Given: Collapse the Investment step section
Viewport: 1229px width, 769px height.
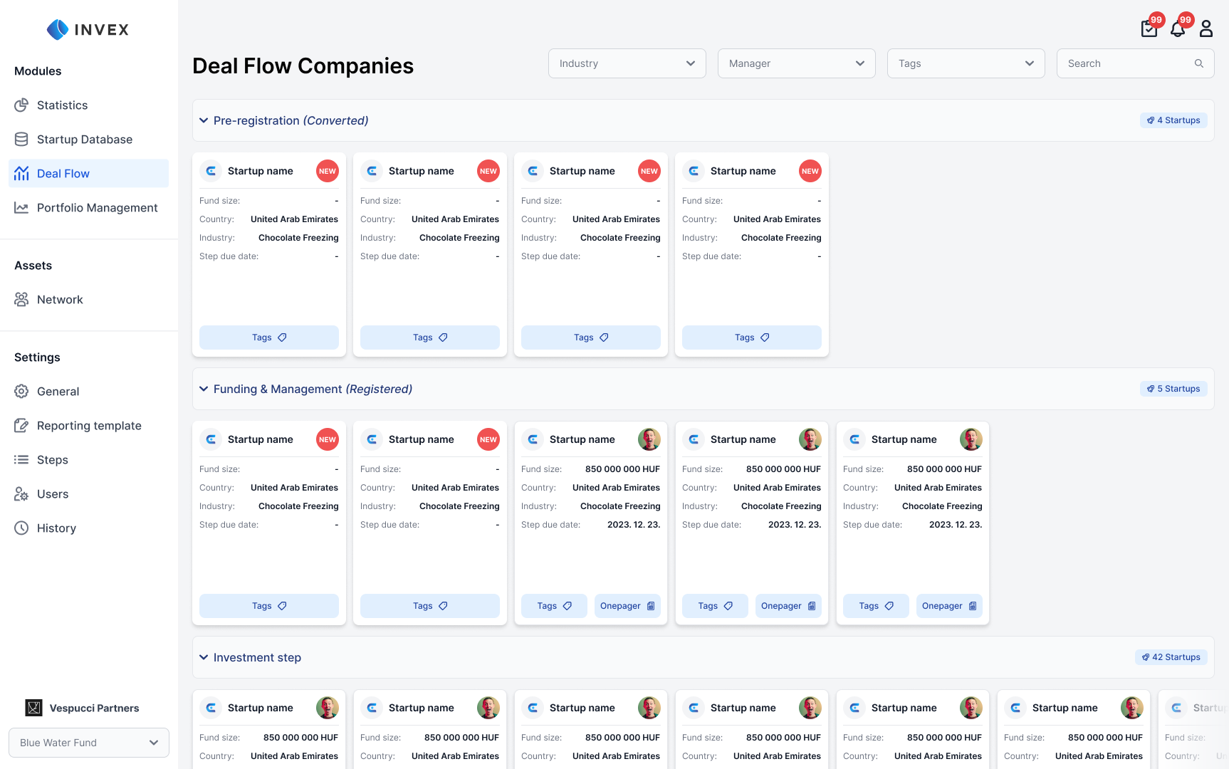Looking at the screenshot, I should click(204, 658).
